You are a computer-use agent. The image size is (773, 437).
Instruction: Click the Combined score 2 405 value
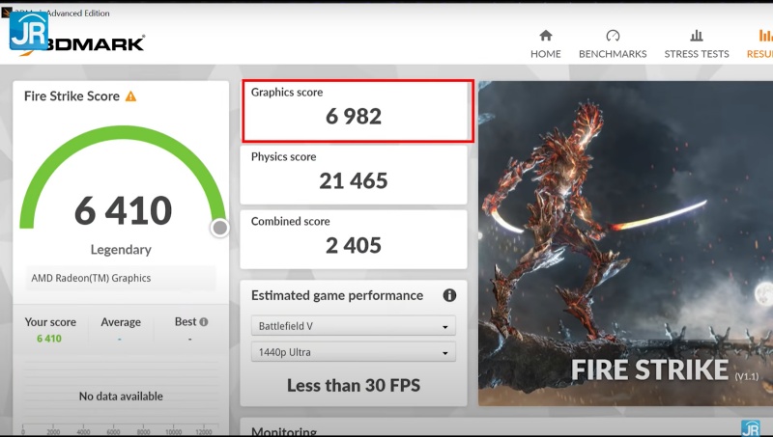[x=354, y=246]
